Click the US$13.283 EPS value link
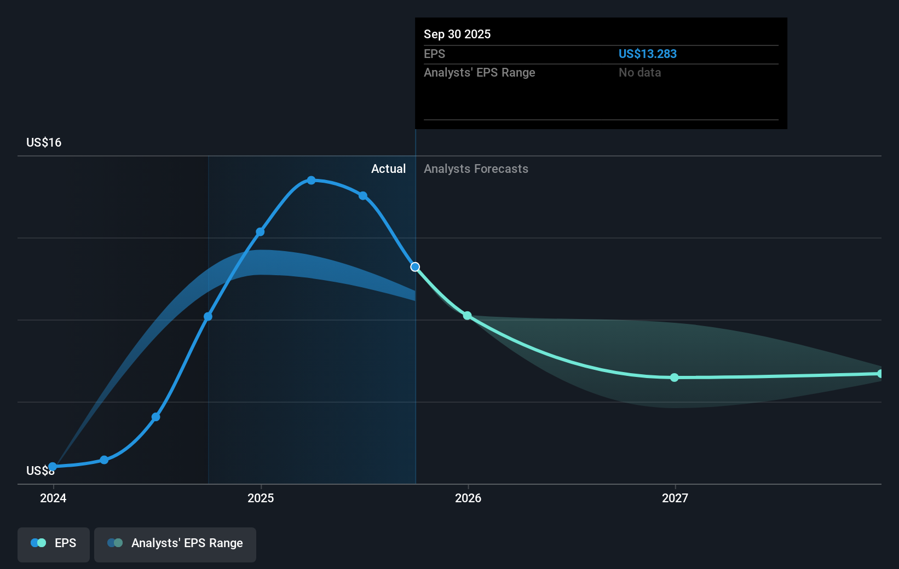 coord(648,54)
